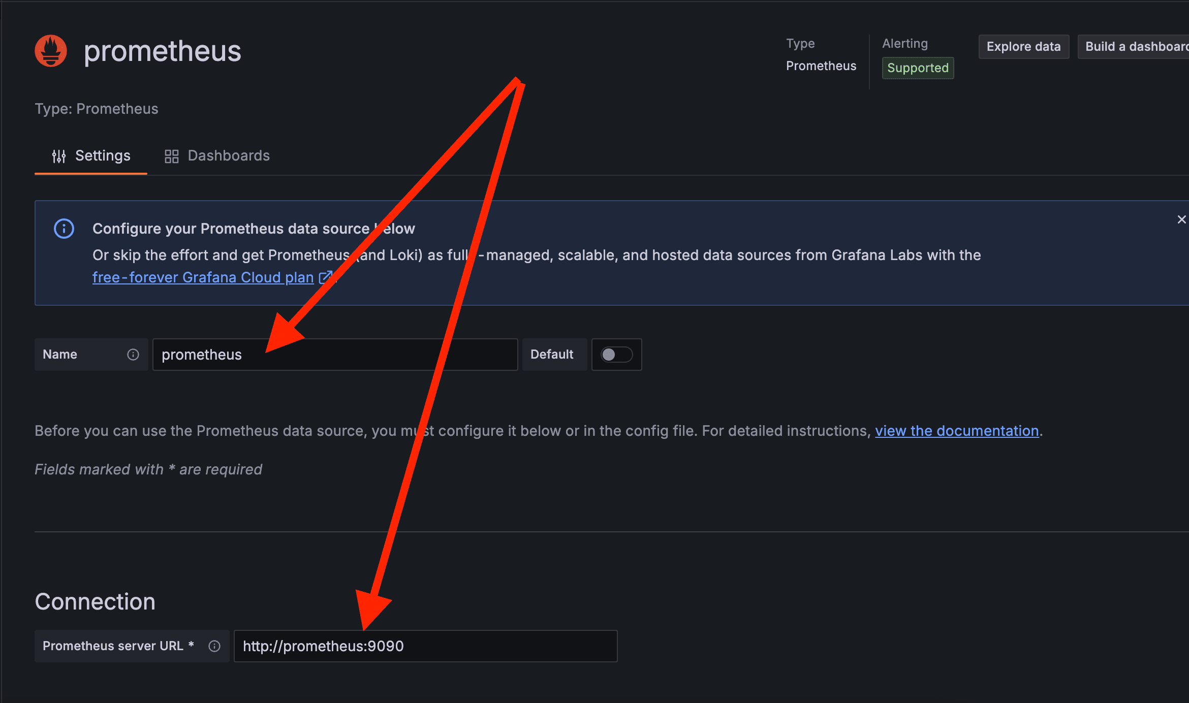Viewport: 1189px width, 703px height.
Task: Click the prometheus page title heading
Action: pyautogui.click(x=163, y=51)
